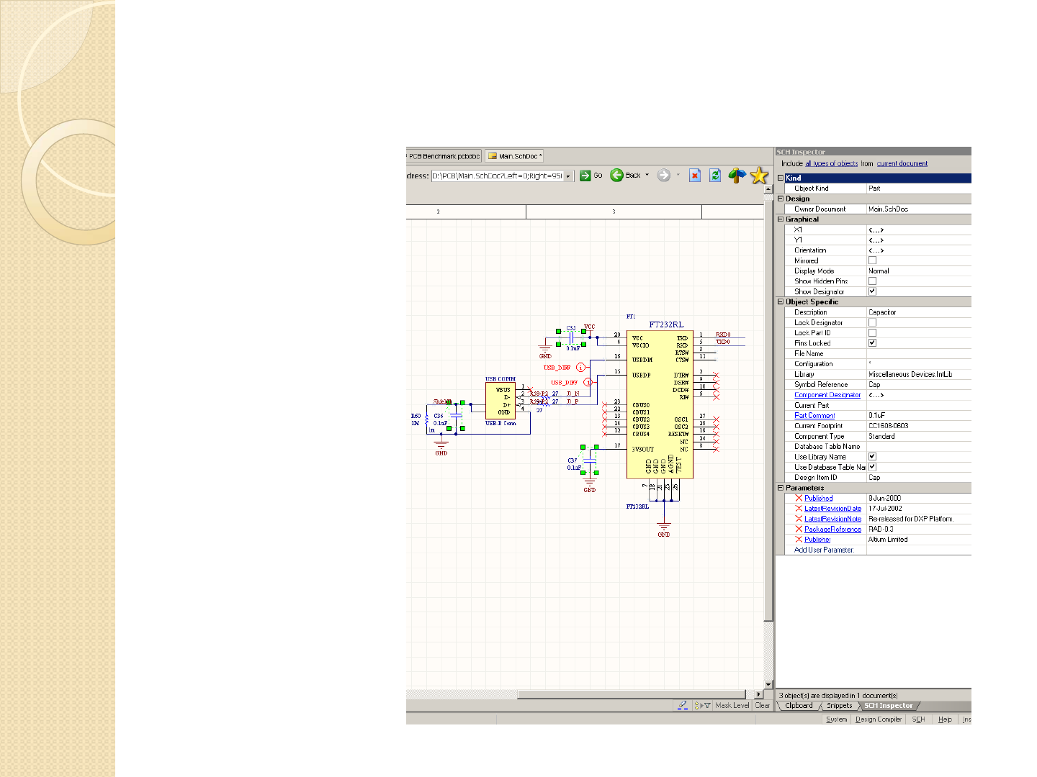Switch to the Main.SchDoc tab
This screenshot has width=1037, height=777.
(514, 156)
